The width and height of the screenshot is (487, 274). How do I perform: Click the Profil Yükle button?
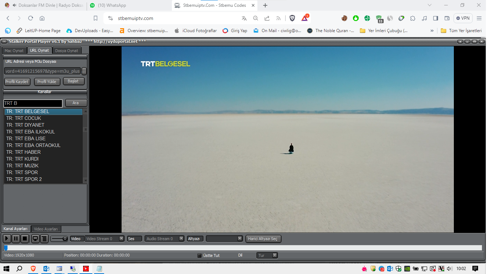[x=47, y=82]
